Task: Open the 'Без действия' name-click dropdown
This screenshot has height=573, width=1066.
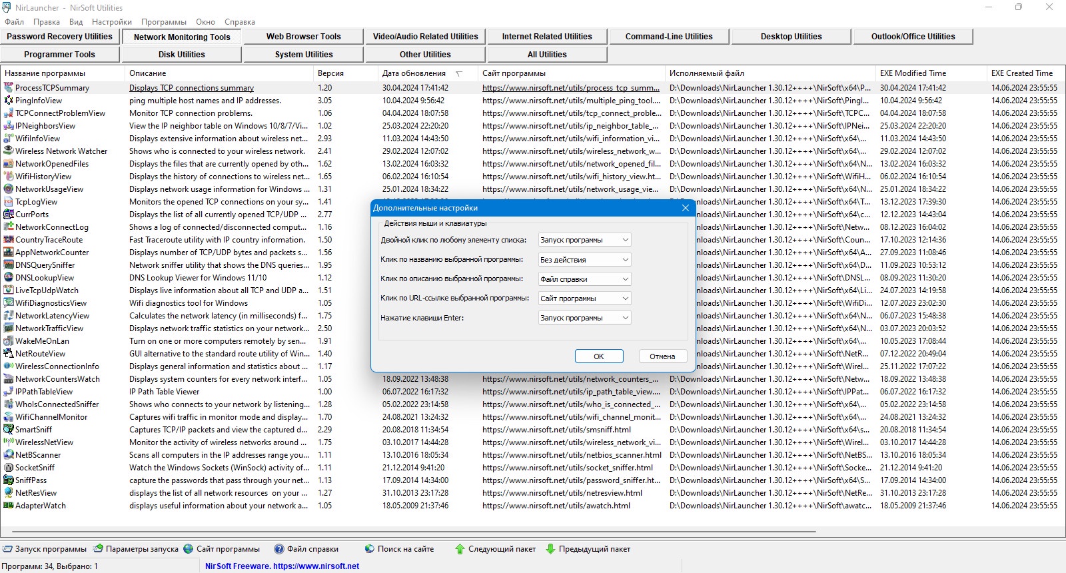Action: click(584, 260)
